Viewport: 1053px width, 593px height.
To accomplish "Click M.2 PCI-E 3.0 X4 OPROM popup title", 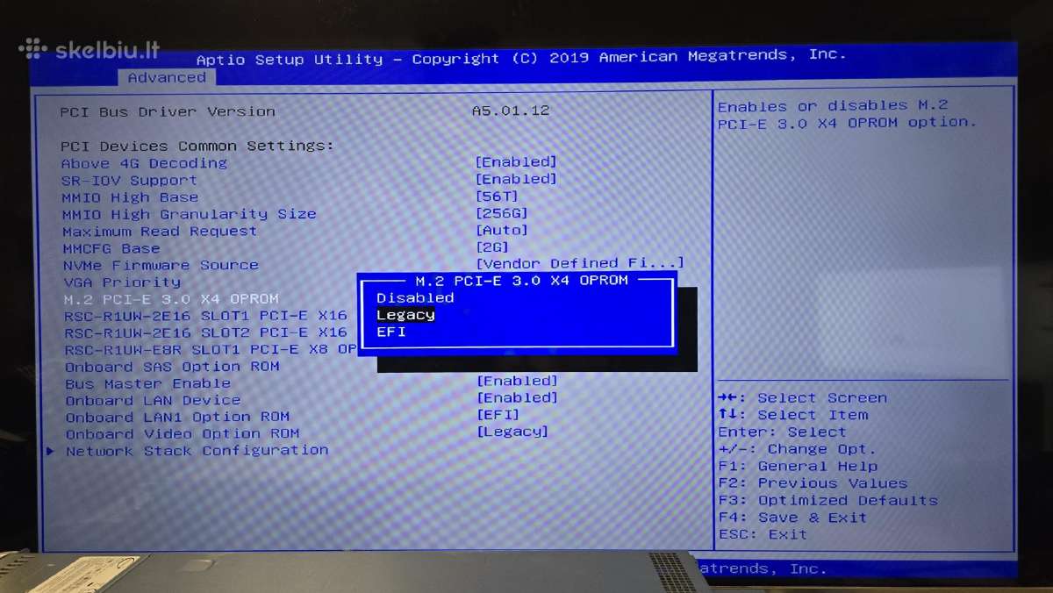I will pos(521,280).
